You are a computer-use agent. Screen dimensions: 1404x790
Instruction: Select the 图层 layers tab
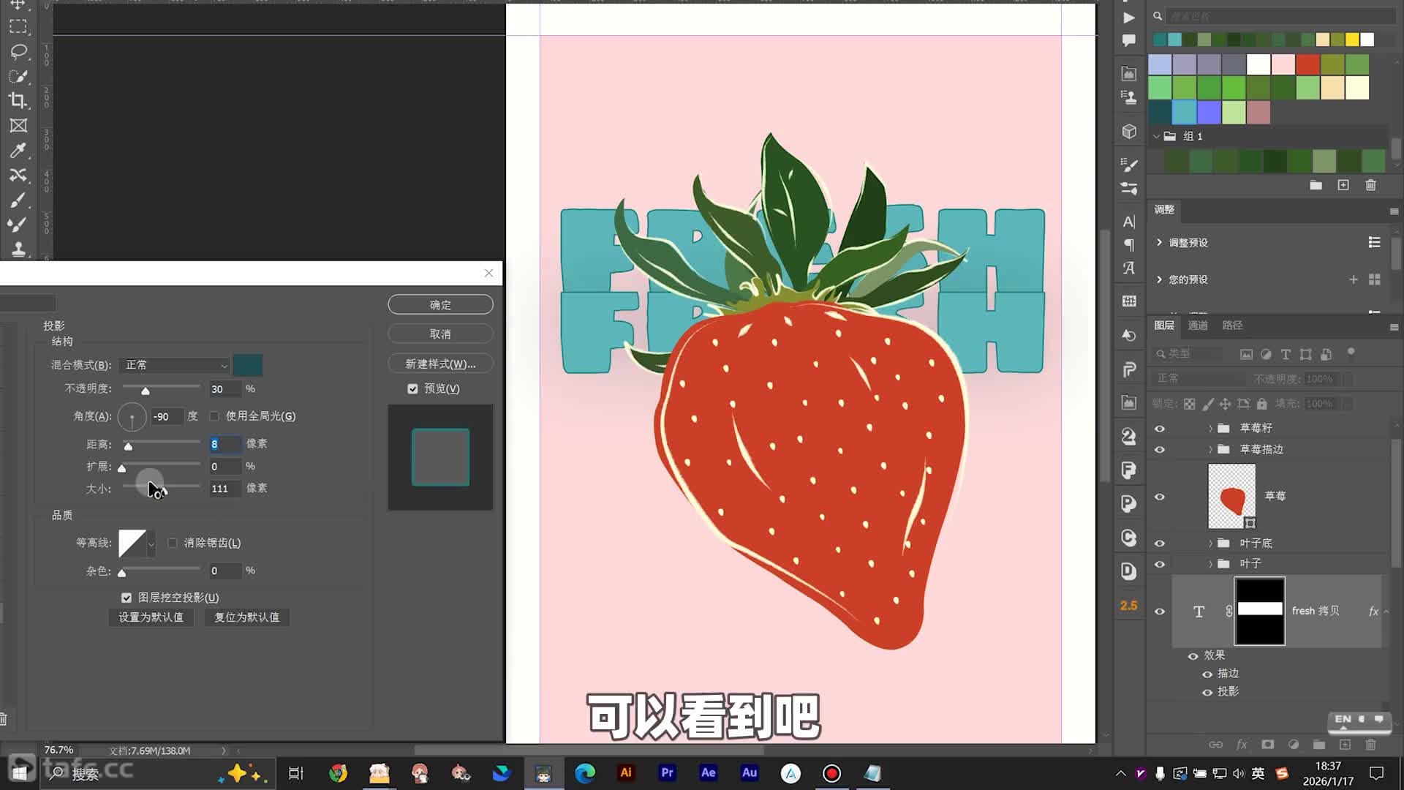(1164, 326)
